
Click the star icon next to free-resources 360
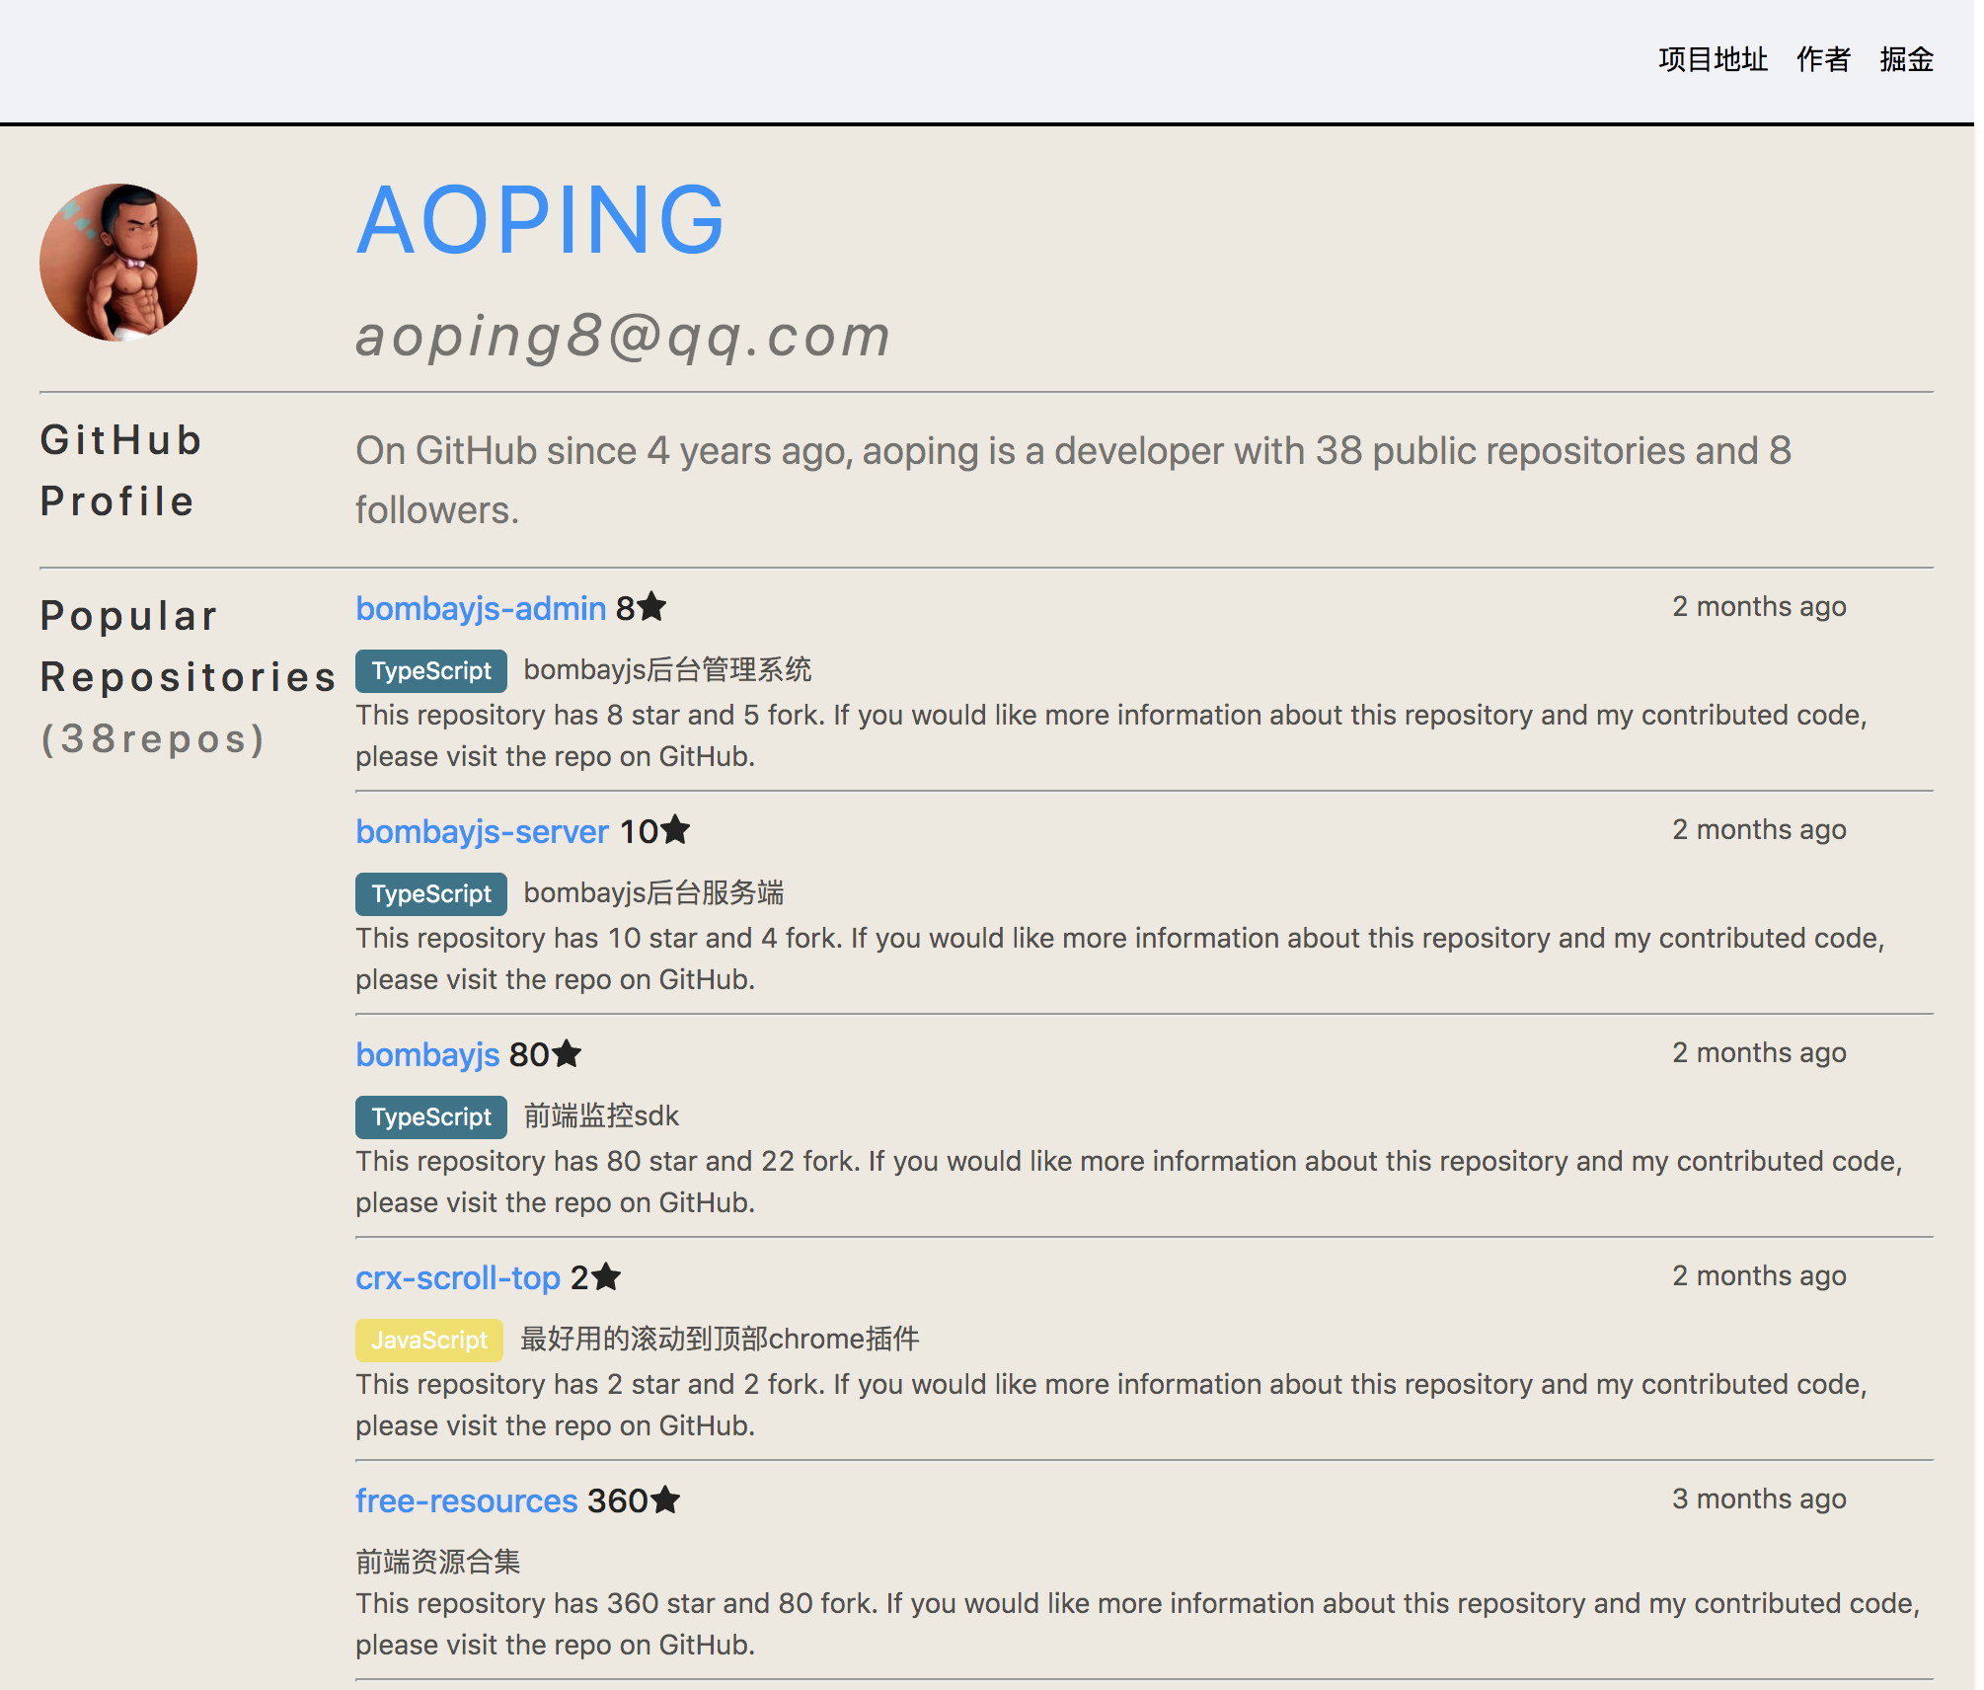(665, 1499)
